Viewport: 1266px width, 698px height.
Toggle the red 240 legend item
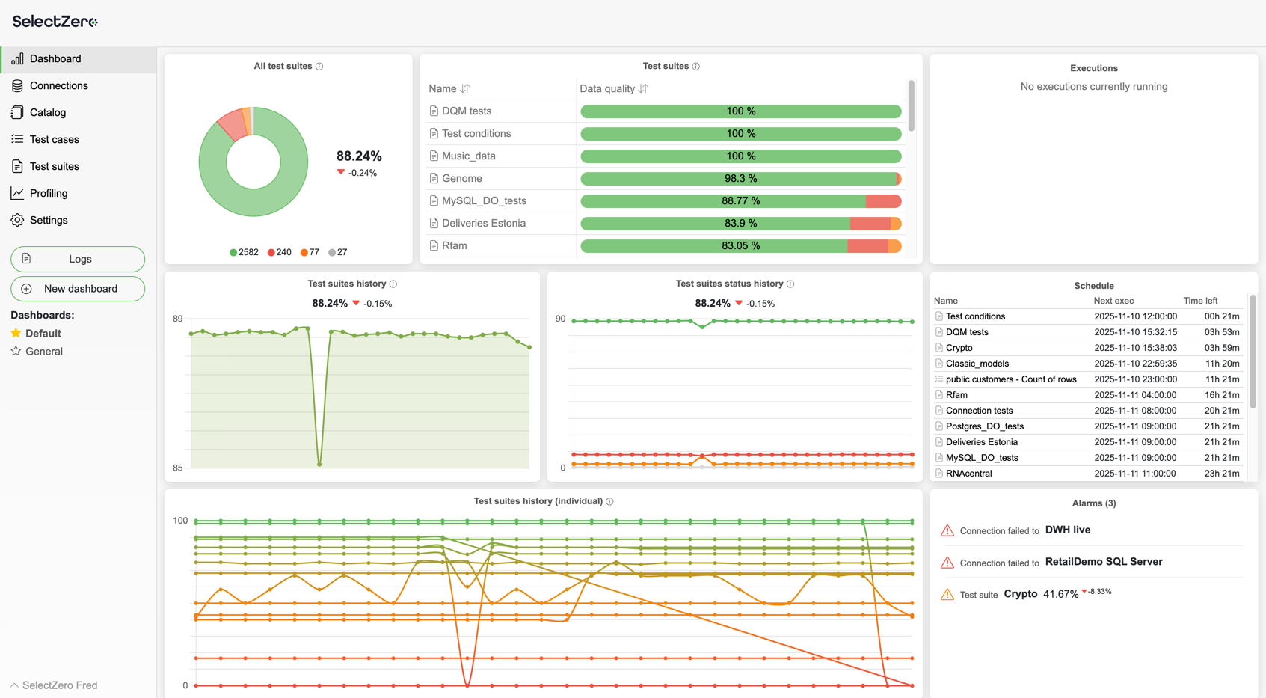(x=279, y=253)
